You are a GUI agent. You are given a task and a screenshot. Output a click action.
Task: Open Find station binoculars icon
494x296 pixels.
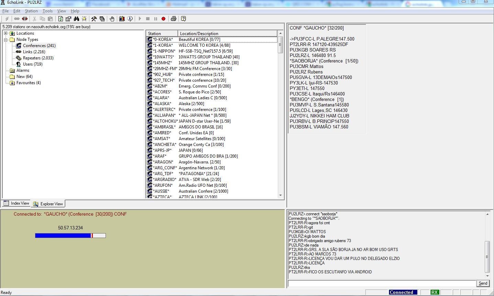76,19
